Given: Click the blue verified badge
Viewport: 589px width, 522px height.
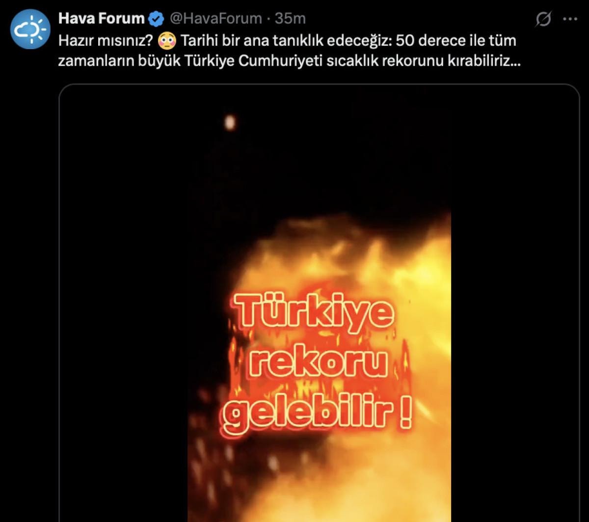Looking at the screenshot, I should pyautogui.click(x=156, y=19).
